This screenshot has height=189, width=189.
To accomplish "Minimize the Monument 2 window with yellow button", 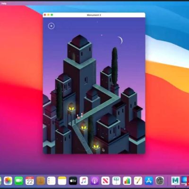I will point(48,15).
